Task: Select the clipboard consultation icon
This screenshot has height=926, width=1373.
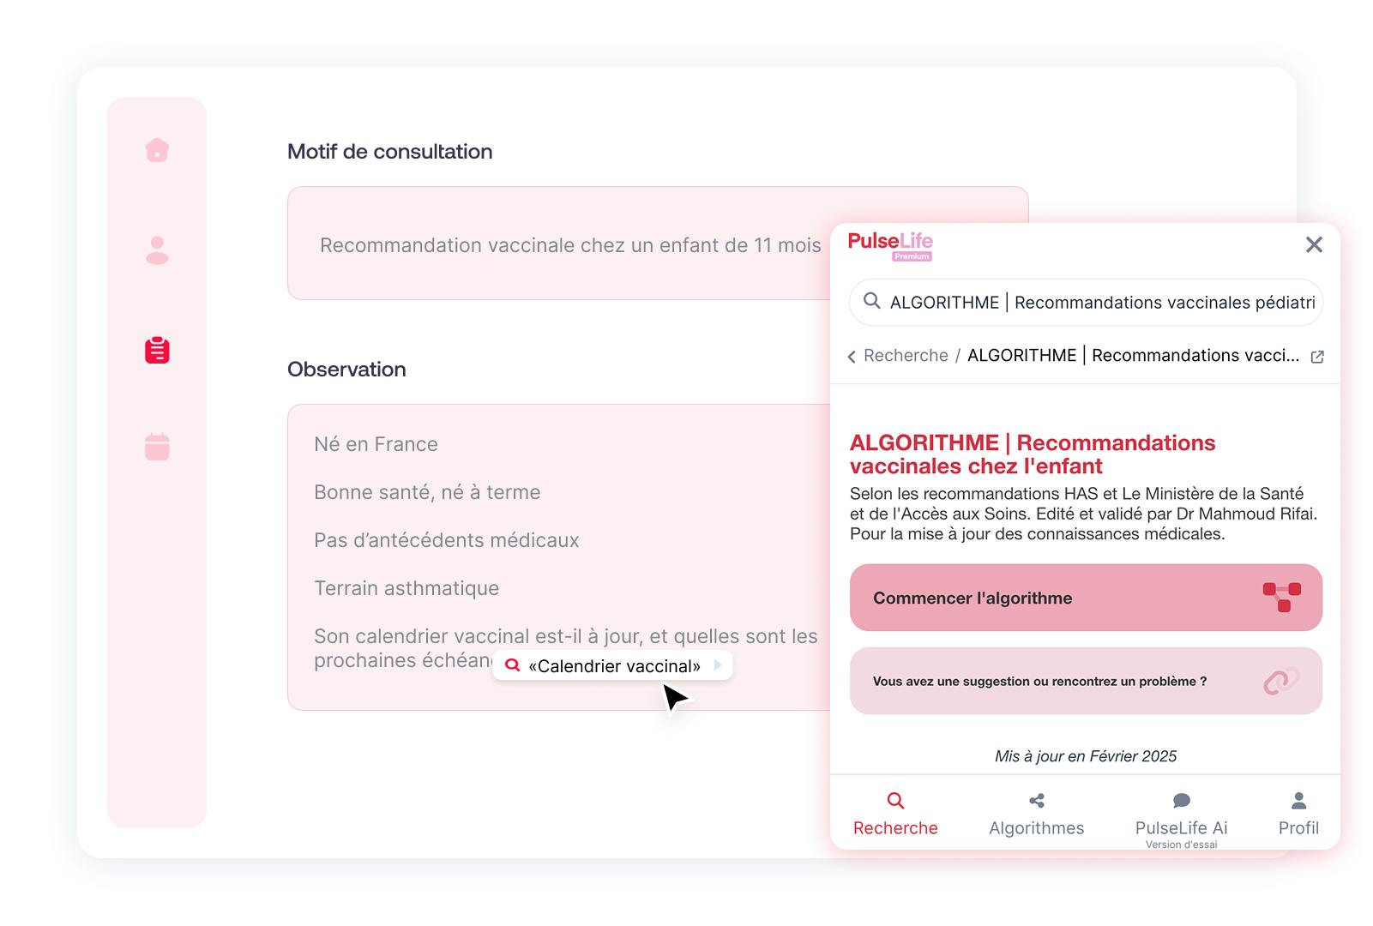Action: (x=157, y=350)
